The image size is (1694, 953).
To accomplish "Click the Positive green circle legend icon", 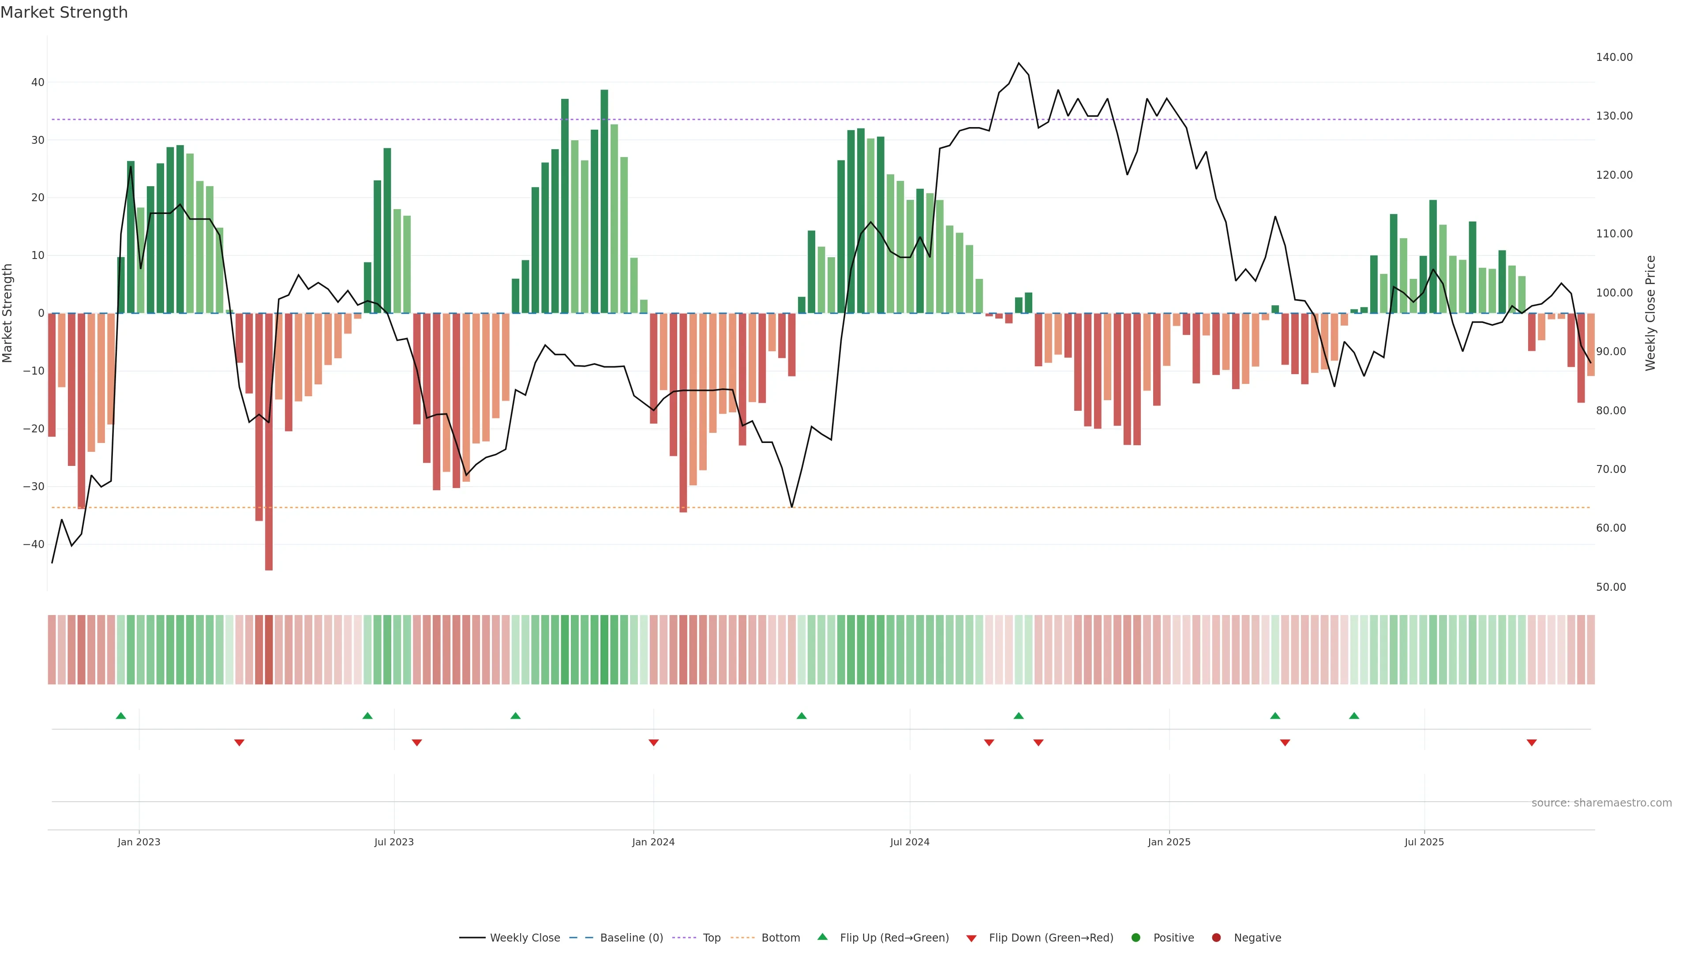I will point(1136,938).
